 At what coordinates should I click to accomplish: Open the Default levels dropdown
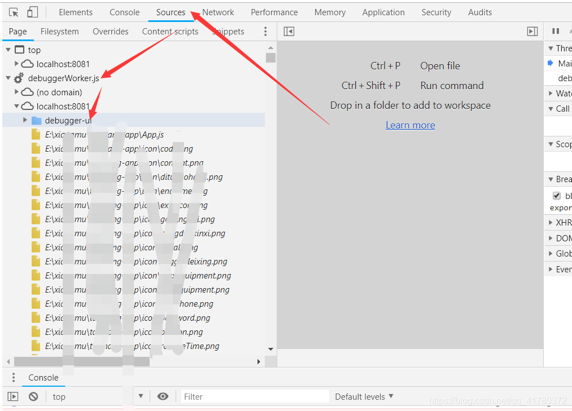pos(364,396)
